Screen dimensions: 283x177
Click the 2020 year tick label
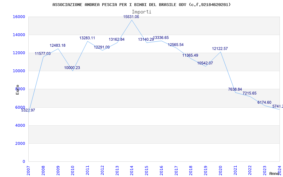point(220,170)
